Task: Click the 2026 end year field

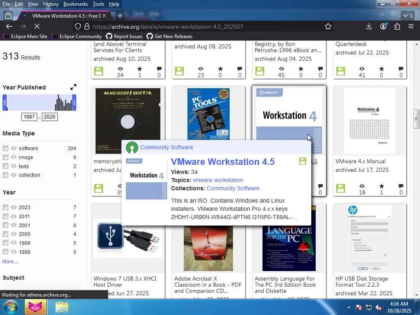Action: click(50, 117)
